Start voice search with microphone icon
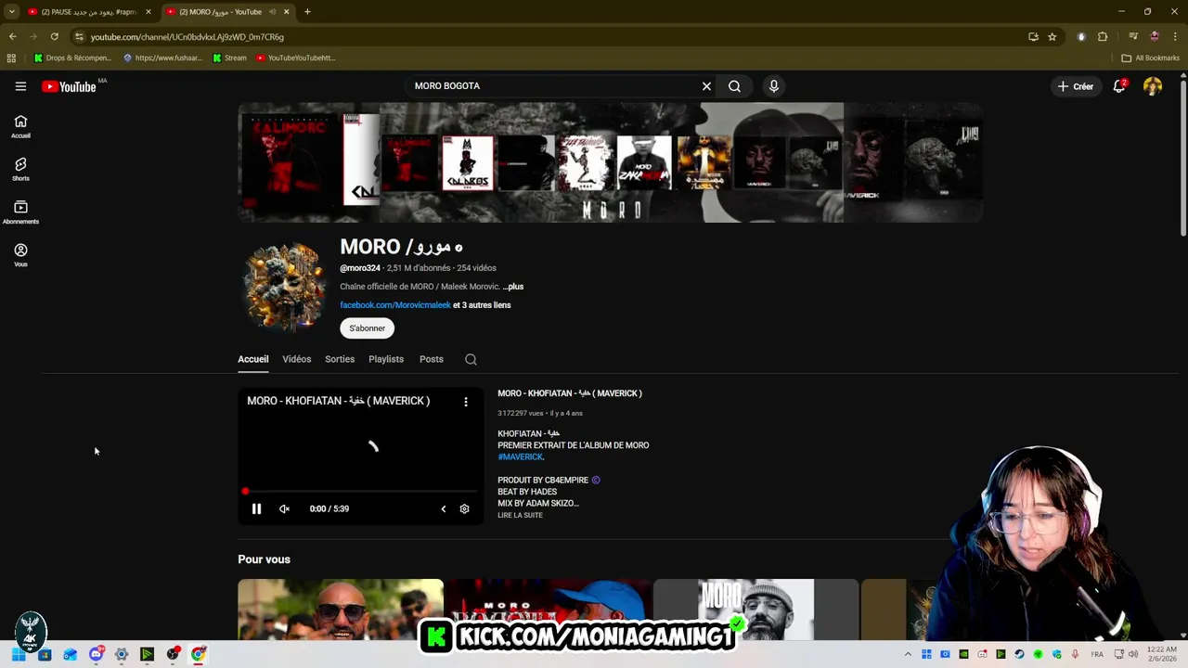 point(774,86)
